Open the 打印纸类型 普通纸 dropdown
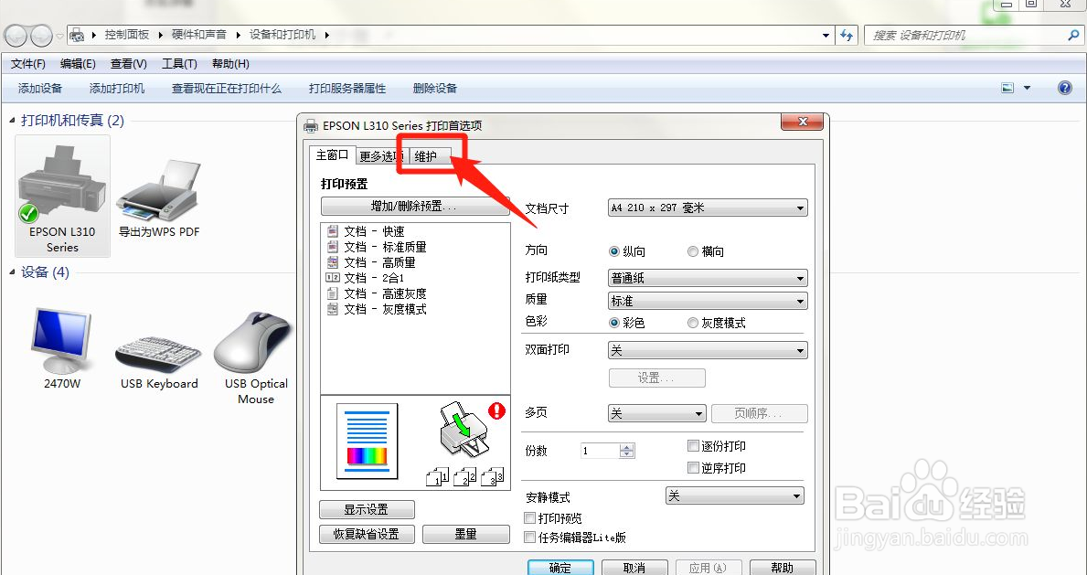Viewport: 1087px width, 575px height. [x=708, y=278]
